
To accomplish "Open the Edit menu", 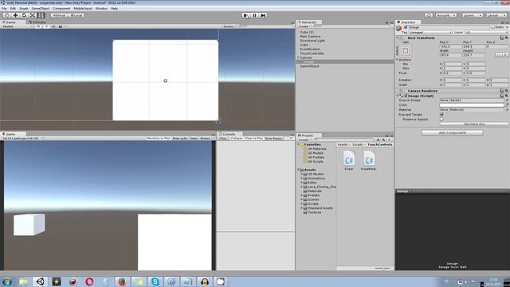I will 13,9.
